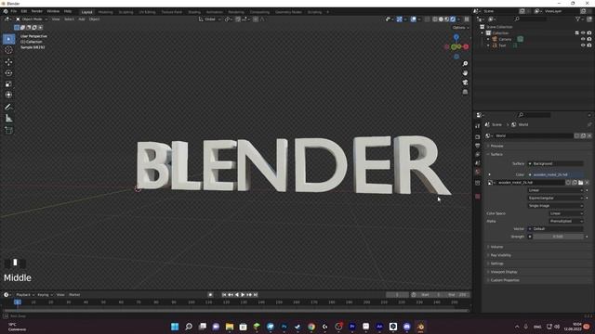This screenshot has width=595, height=334.
Task: Open the Object Mode dropdown
Action: tap(32, 19)
